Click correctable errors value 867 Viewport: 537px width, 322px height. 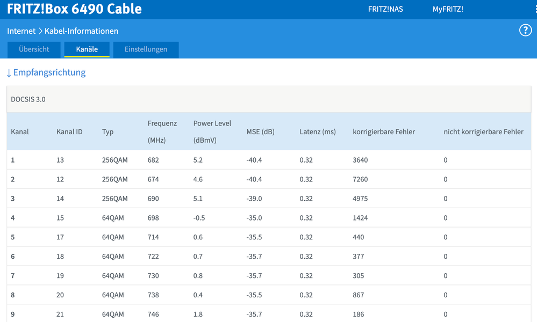click(358, 295)
